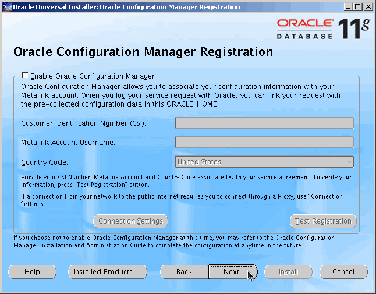
Task: Maximize the Oracle Universal Installer window
Action: point(358,7)
